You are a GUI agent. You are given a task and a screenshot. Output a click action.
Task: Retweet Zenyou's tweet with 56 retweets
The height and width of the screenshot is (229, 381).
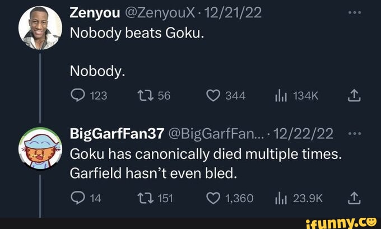click(153, 96)
